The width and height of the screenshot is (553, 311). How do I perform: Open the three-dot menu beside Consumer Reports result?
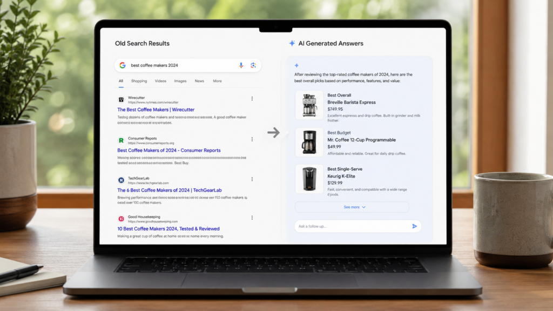click(252, 139)
